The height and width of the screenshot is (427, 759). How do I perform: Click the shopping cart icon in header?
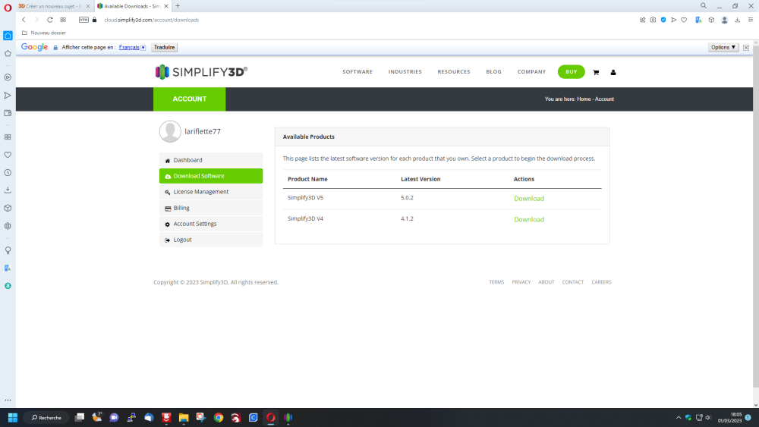coord(596,72)
